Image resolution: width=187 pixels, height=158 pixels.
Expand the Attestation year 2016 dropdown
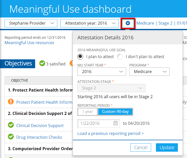click(89, 23)
